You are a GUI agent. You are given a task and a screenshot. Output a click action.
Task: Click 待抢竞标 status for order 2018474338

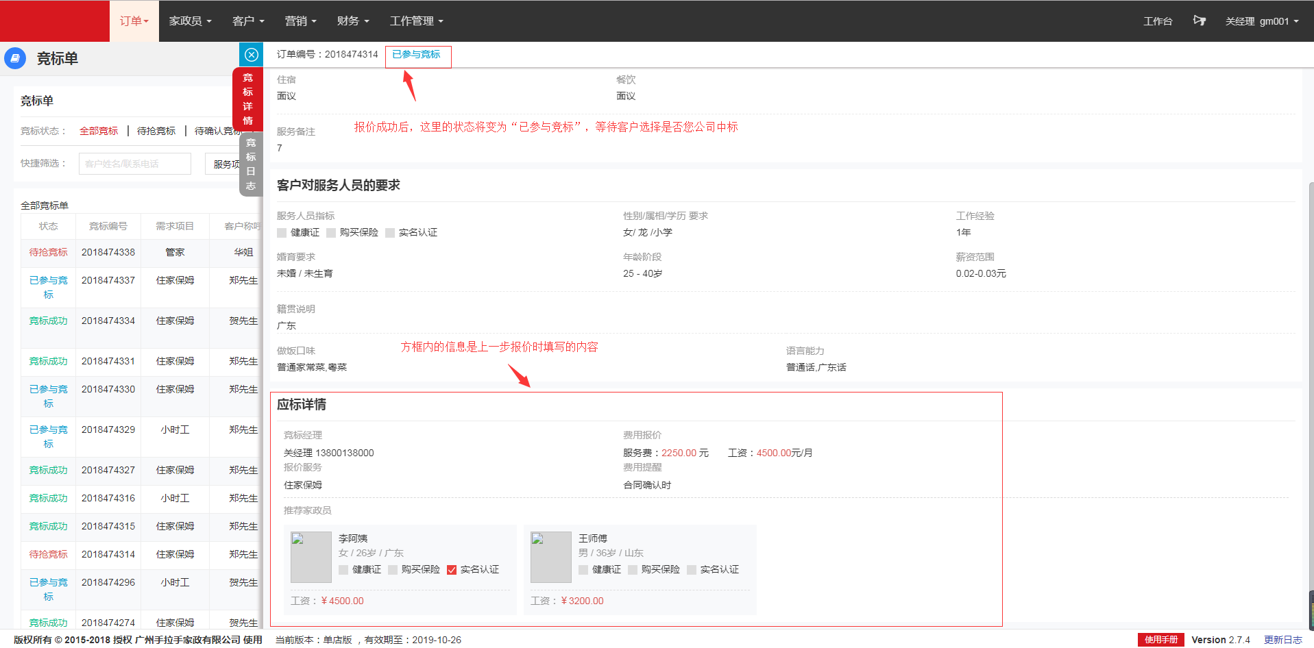coord(48,252)
